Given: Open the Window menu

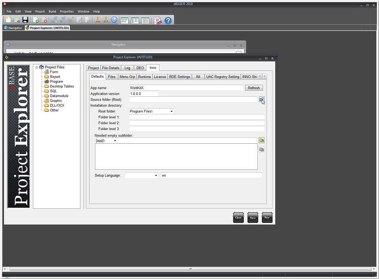Looking at the screenshot, I should tap(83, 11).
